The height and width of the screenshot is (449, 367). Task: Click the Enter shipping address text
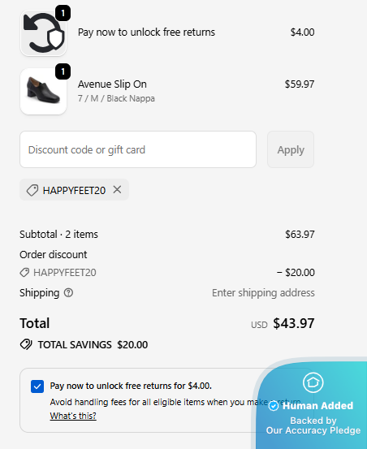263,292
